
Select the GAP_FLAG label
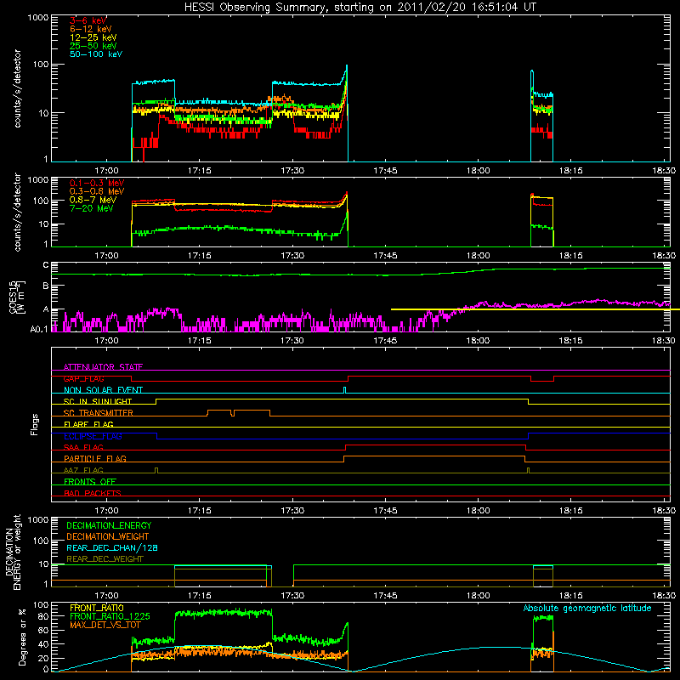point(83,378)
